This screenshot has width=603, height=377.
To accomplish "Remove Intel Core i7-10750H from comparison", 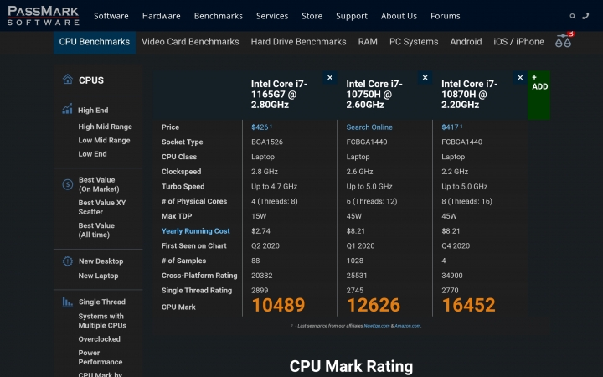I will (x=425, y=78).
